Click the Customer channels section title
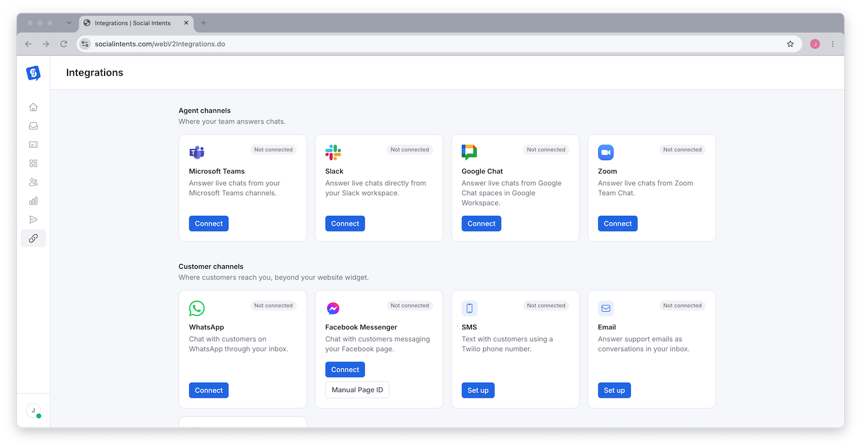Viewport: 861px width, 448px height. tap(211, 266)
